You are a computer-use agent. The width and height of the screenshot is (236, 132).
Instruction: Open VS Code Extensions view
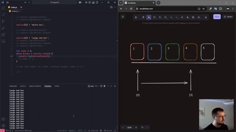pos(3,34)
